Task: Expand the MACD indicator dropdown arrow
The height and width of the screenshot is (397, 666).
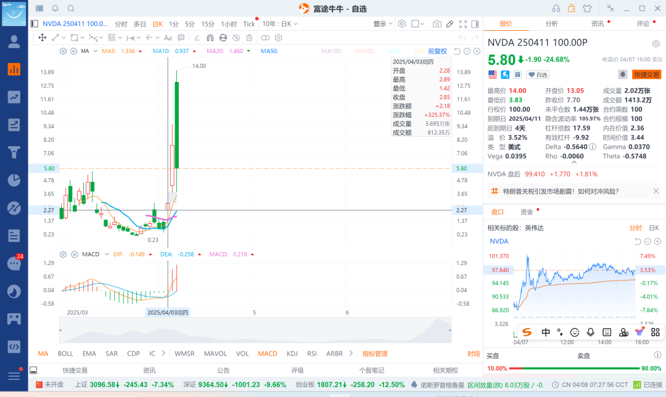Action: [x=107, y=255]
